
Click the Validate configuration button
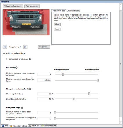13,6
